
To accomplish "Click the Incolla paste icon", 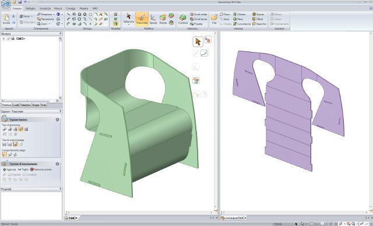I will pyautogui.click(x=6, y=19).
